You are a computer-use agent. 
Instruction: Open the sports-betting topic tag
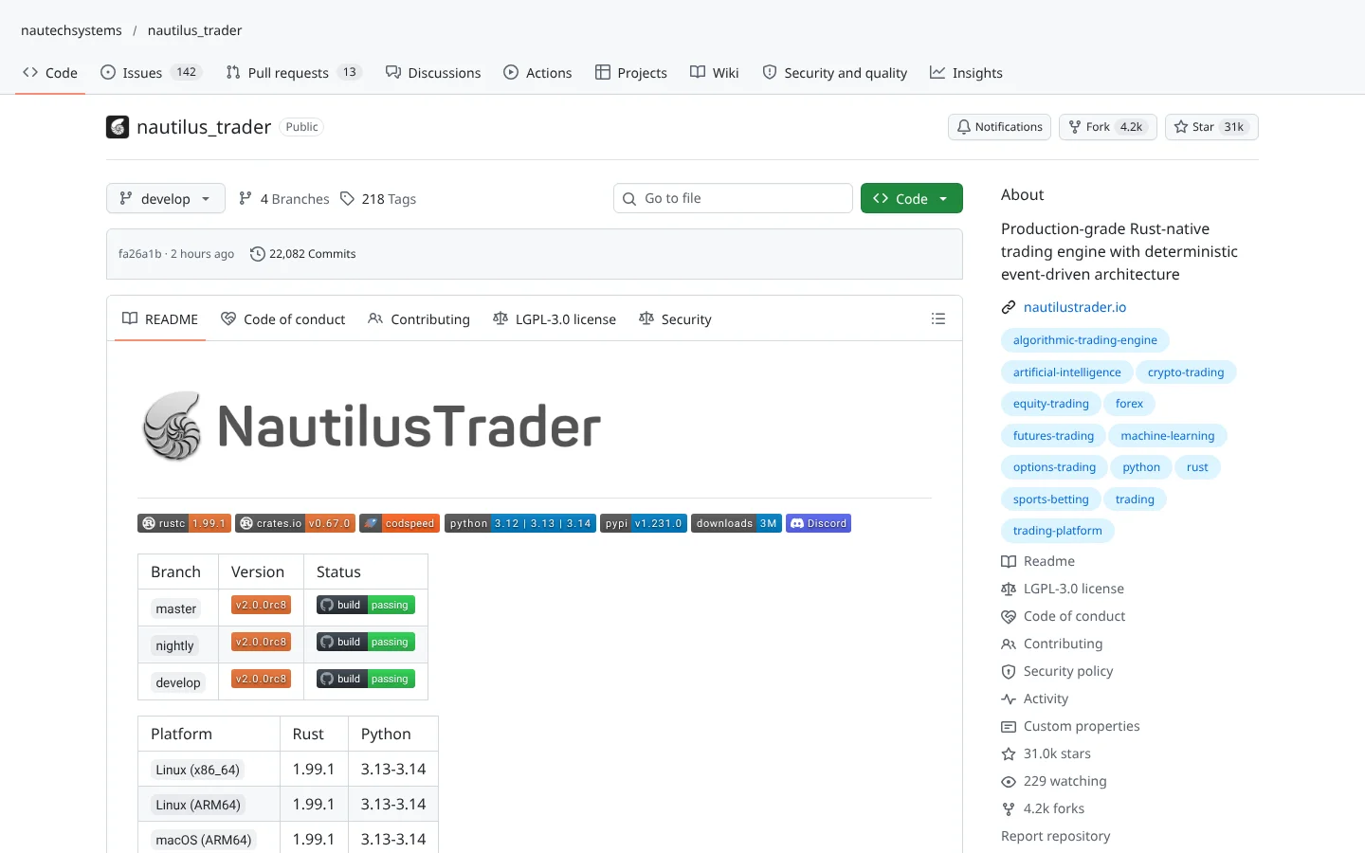pos(1051,499)
